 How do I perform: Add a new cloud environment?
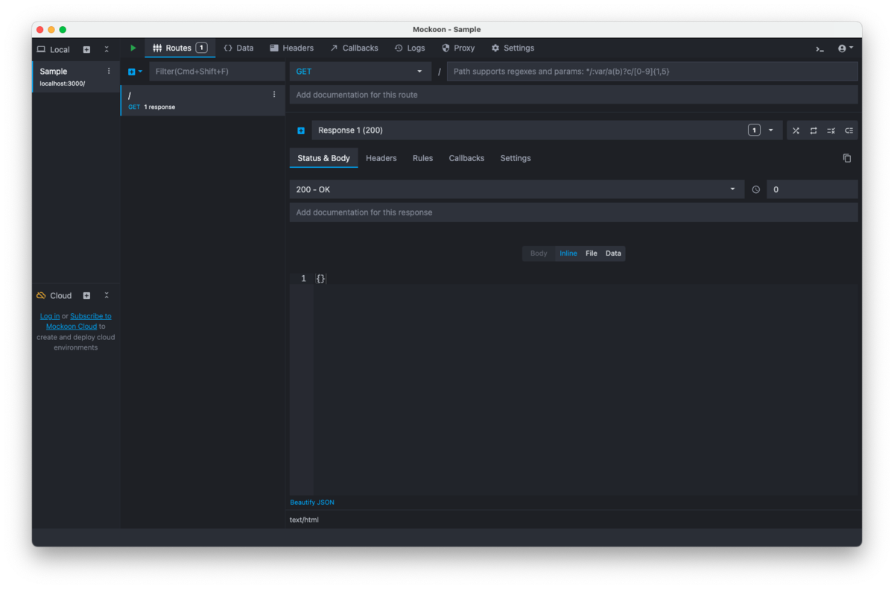(86, 295)
